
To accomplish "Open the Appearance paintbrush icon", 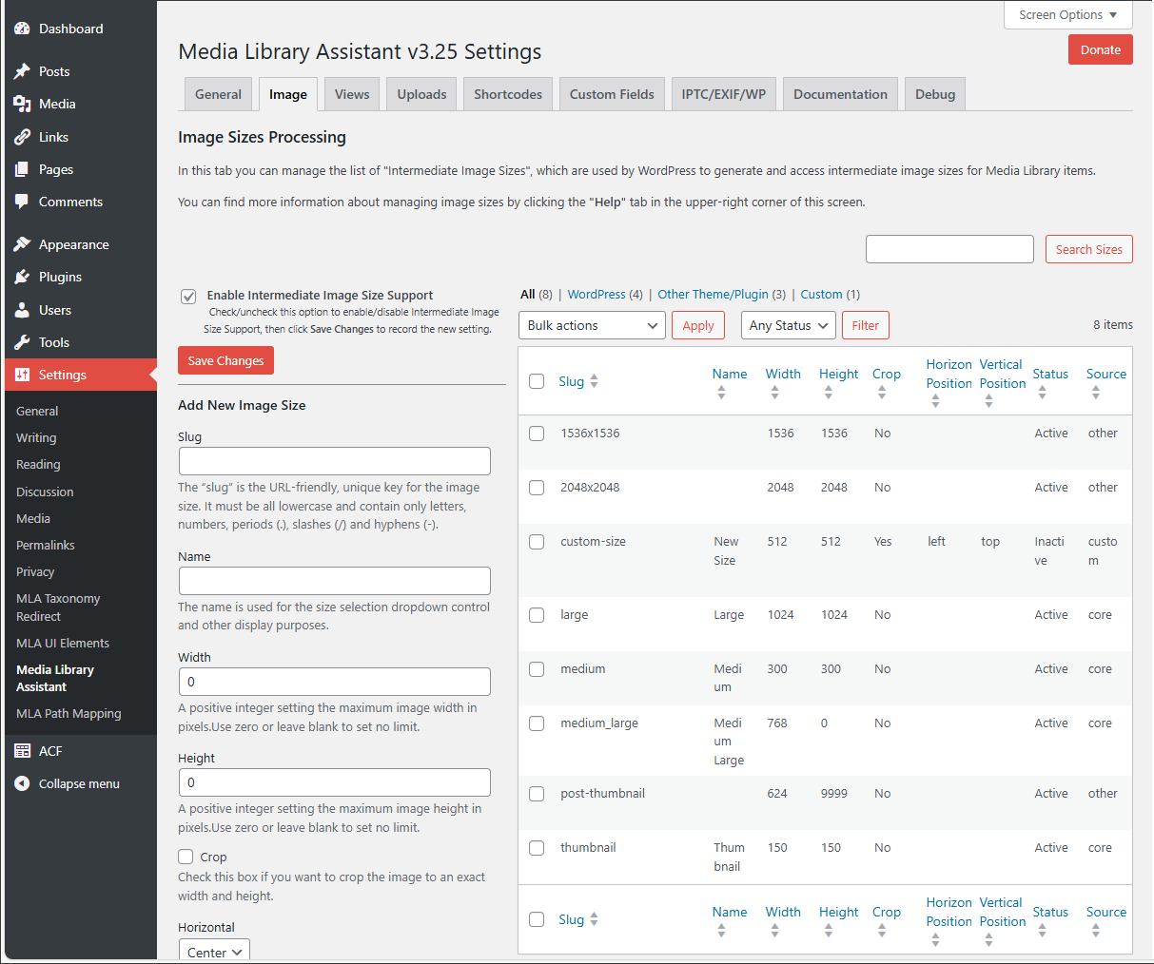I will click(x=22, y=243).
